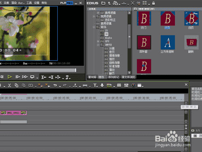The width and height of the screenshot is (202, 152).
Task: Switch to the 序列标记 tab
Action: pyautogui.click(x=114, y=77)
